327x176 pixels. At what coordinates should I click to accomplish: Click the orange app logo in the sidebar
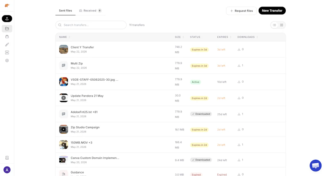[7, 5]
